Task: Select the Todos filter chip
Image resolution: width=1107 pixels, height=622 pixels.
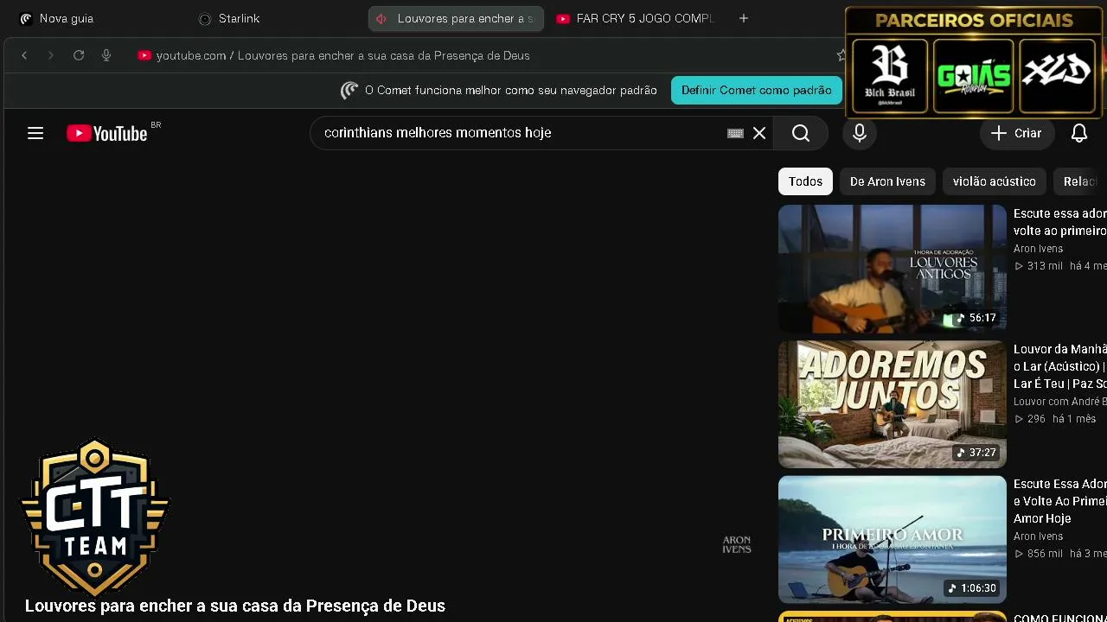Action: point(805,181)
